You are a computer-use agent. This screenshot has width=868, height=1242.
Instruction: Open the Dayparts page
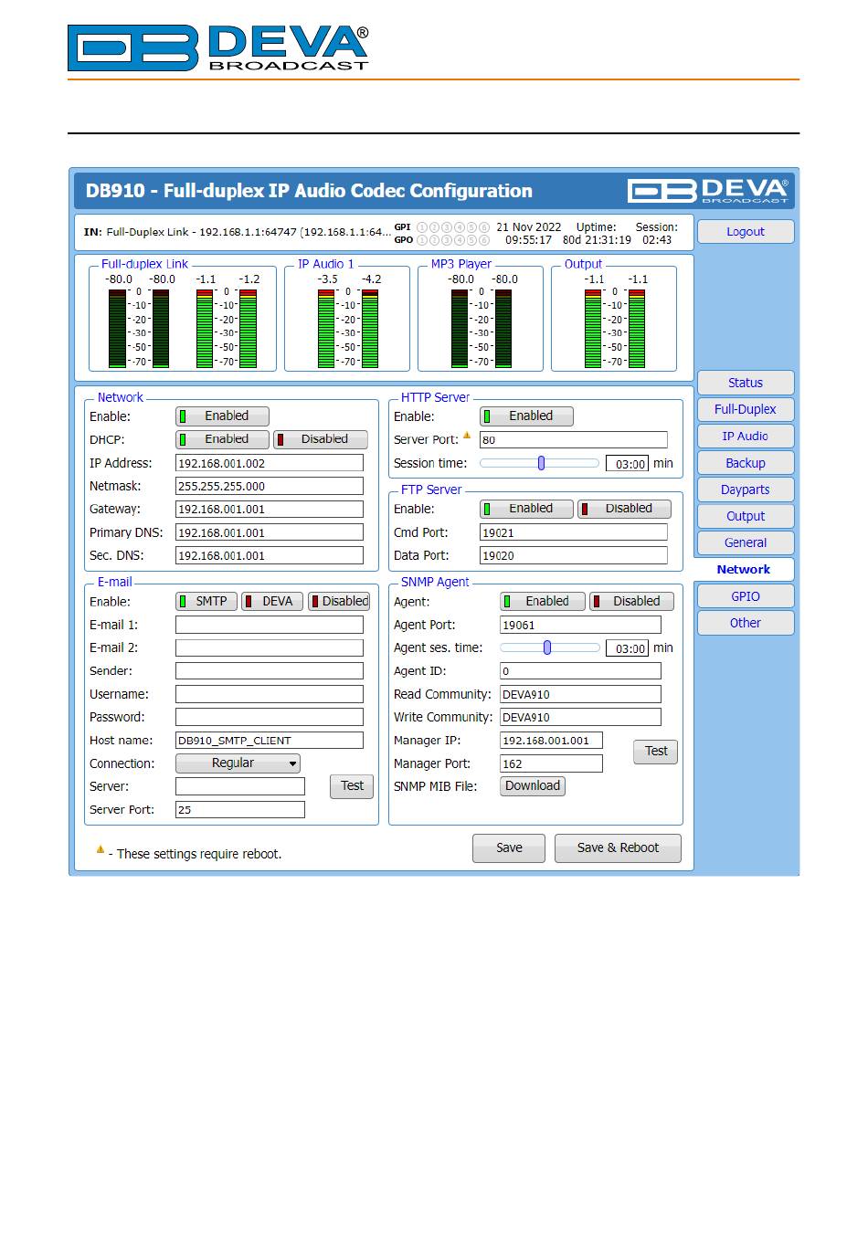point(746,489)
